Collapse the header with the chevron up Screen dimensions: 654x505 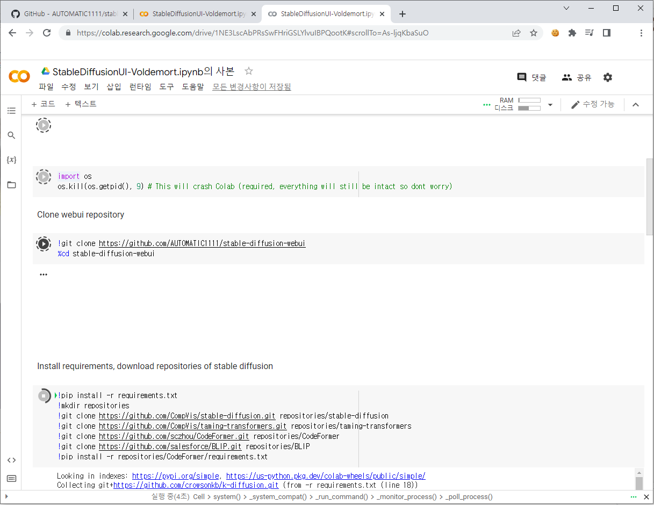[636, 105]
